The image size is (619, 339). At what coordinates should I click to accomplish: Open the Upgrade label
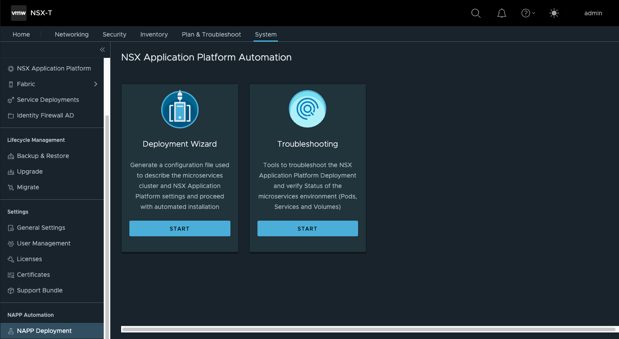(x=30, y=171)
